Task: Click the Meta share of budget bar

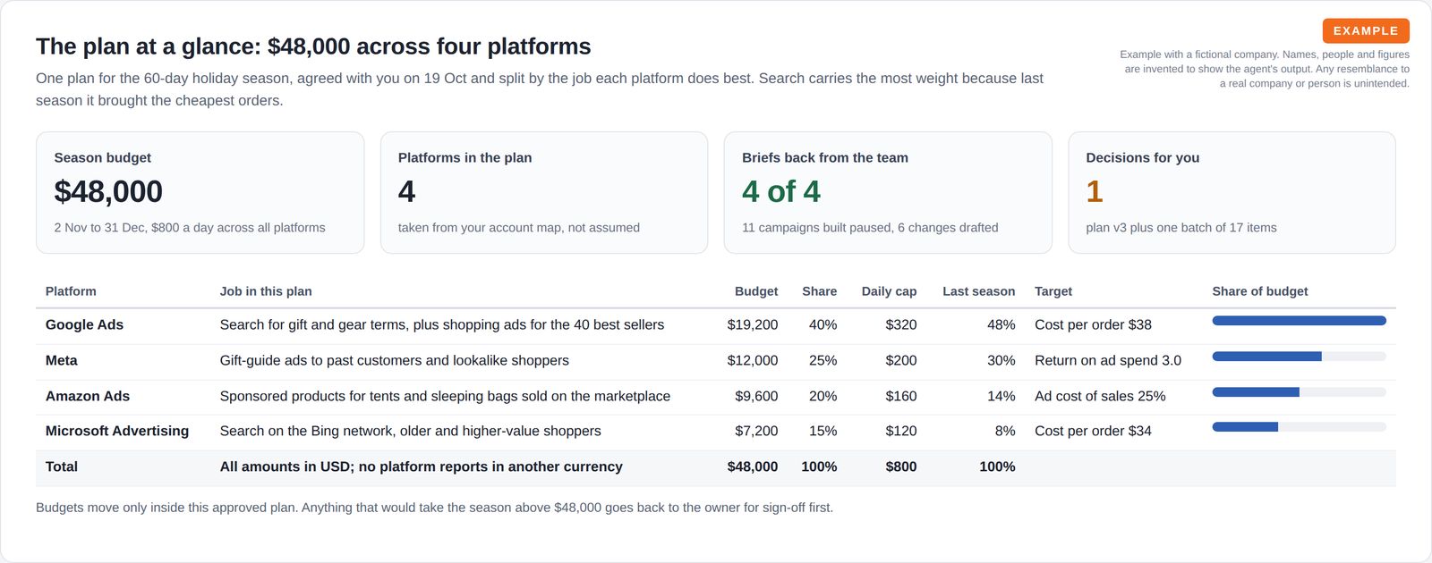Action: click(x=1299, y=357)
